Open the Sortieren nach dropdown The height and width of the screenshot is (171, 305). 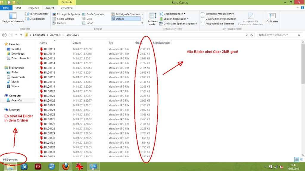(x=153, y=20)
